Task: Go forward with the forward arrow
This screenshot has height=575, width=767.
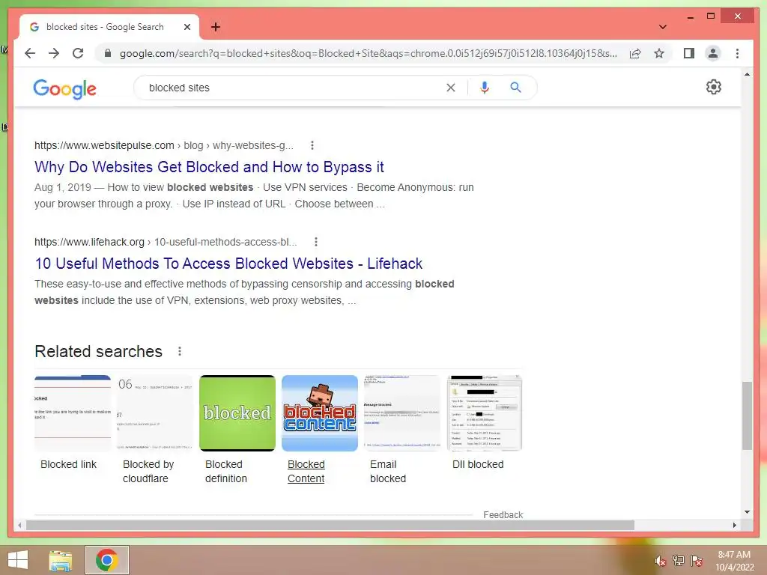Action: coord(54,53)
